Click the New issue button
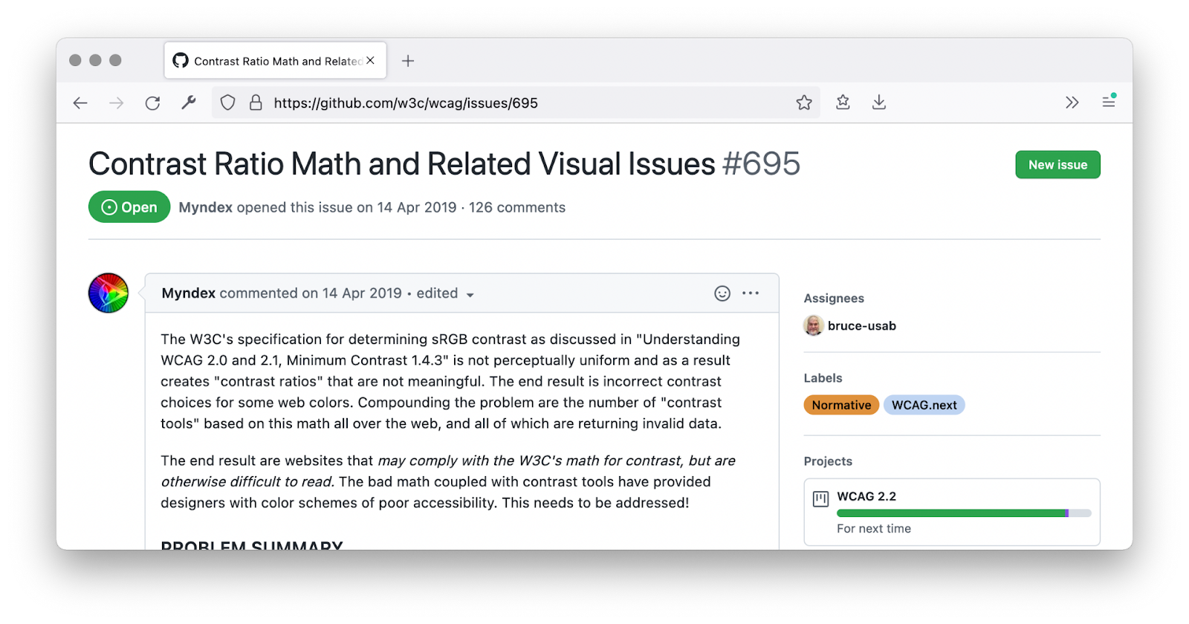 tap(1057, 165)
